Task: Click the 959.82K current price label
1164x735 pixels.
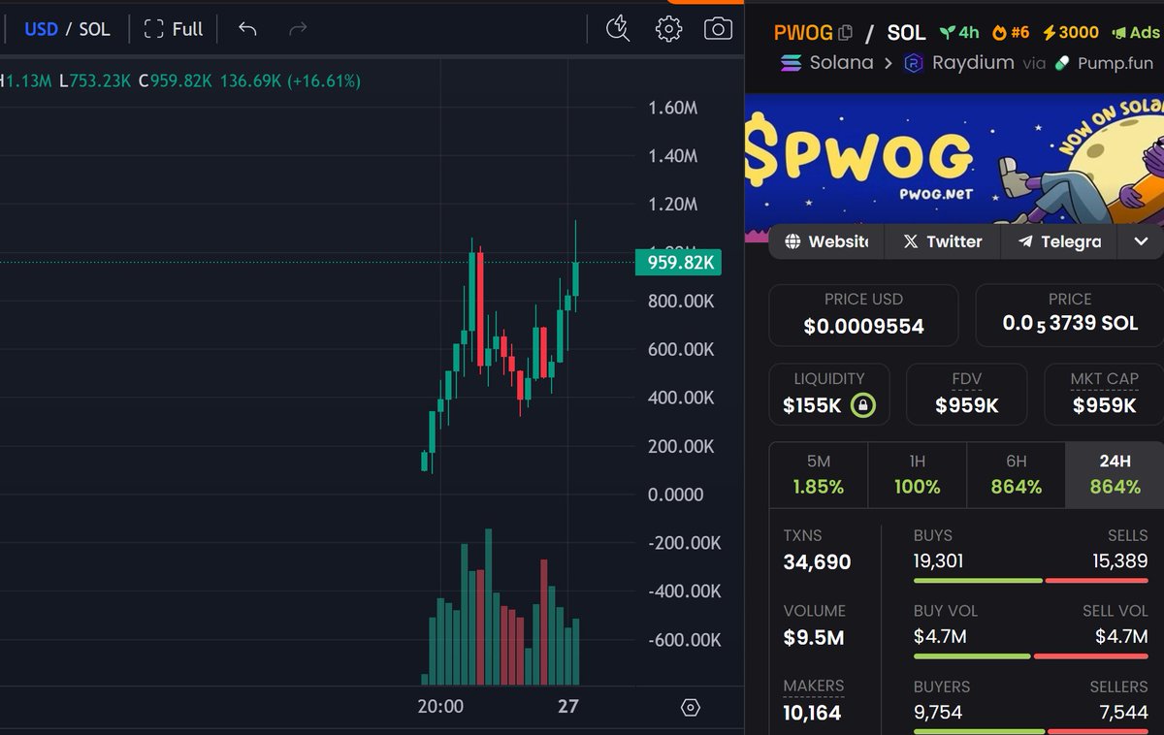Action: coord(678,262)
